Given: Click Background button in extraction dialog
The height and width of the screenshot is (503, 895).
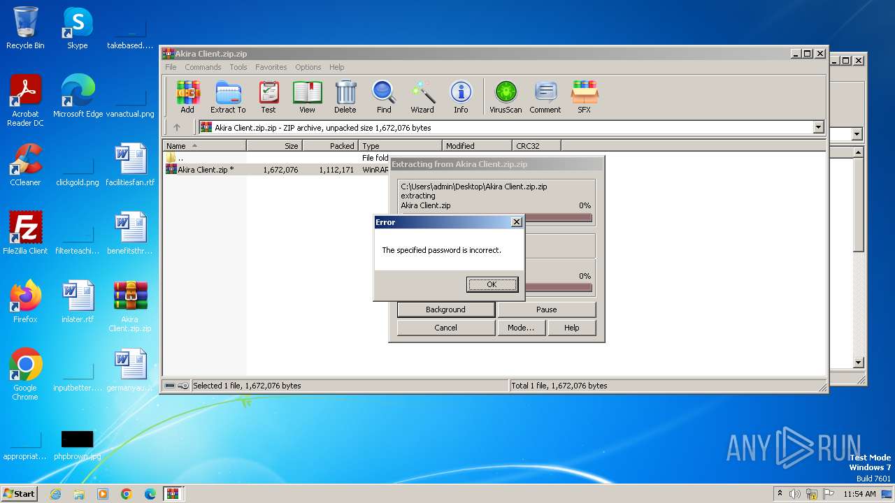Looking at the screenshot, I should [x=445, y=309].
